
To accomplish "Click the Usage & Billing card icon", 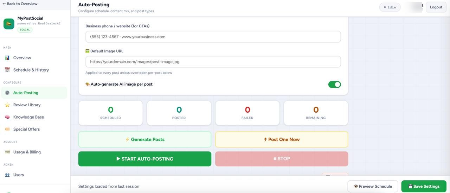I will [x=7, y=152].
